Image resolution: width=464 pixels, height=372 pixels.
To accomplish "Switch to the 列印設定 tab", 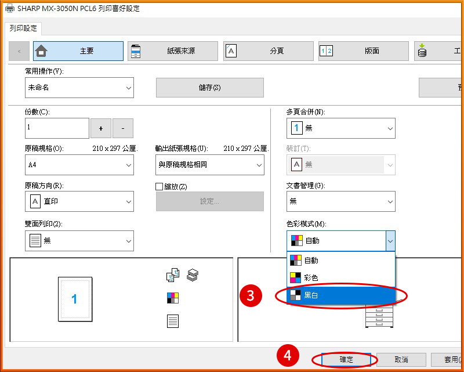I will click(x=22, y=28).
